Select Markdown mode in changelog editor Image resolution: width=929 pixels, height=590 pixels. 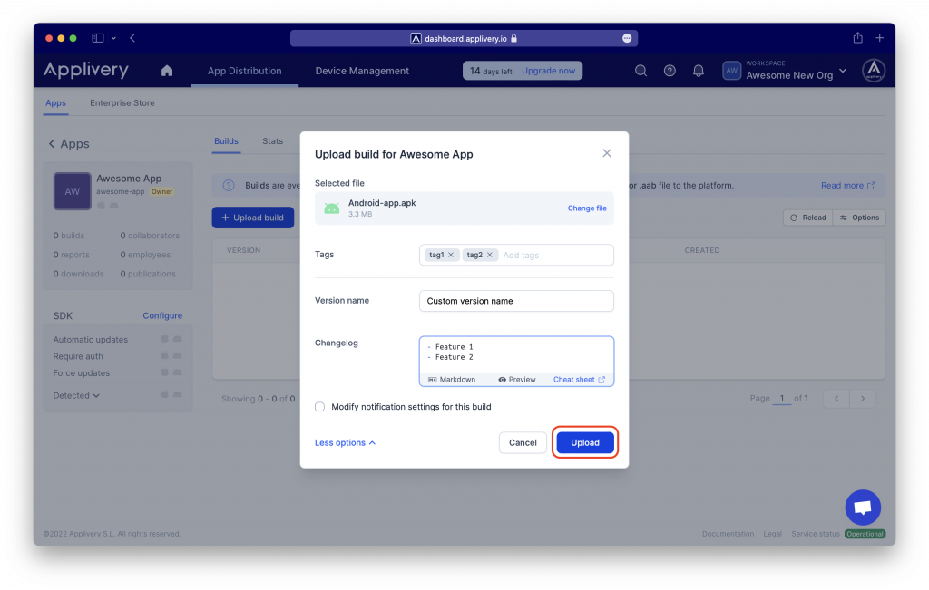click(452, 380)
